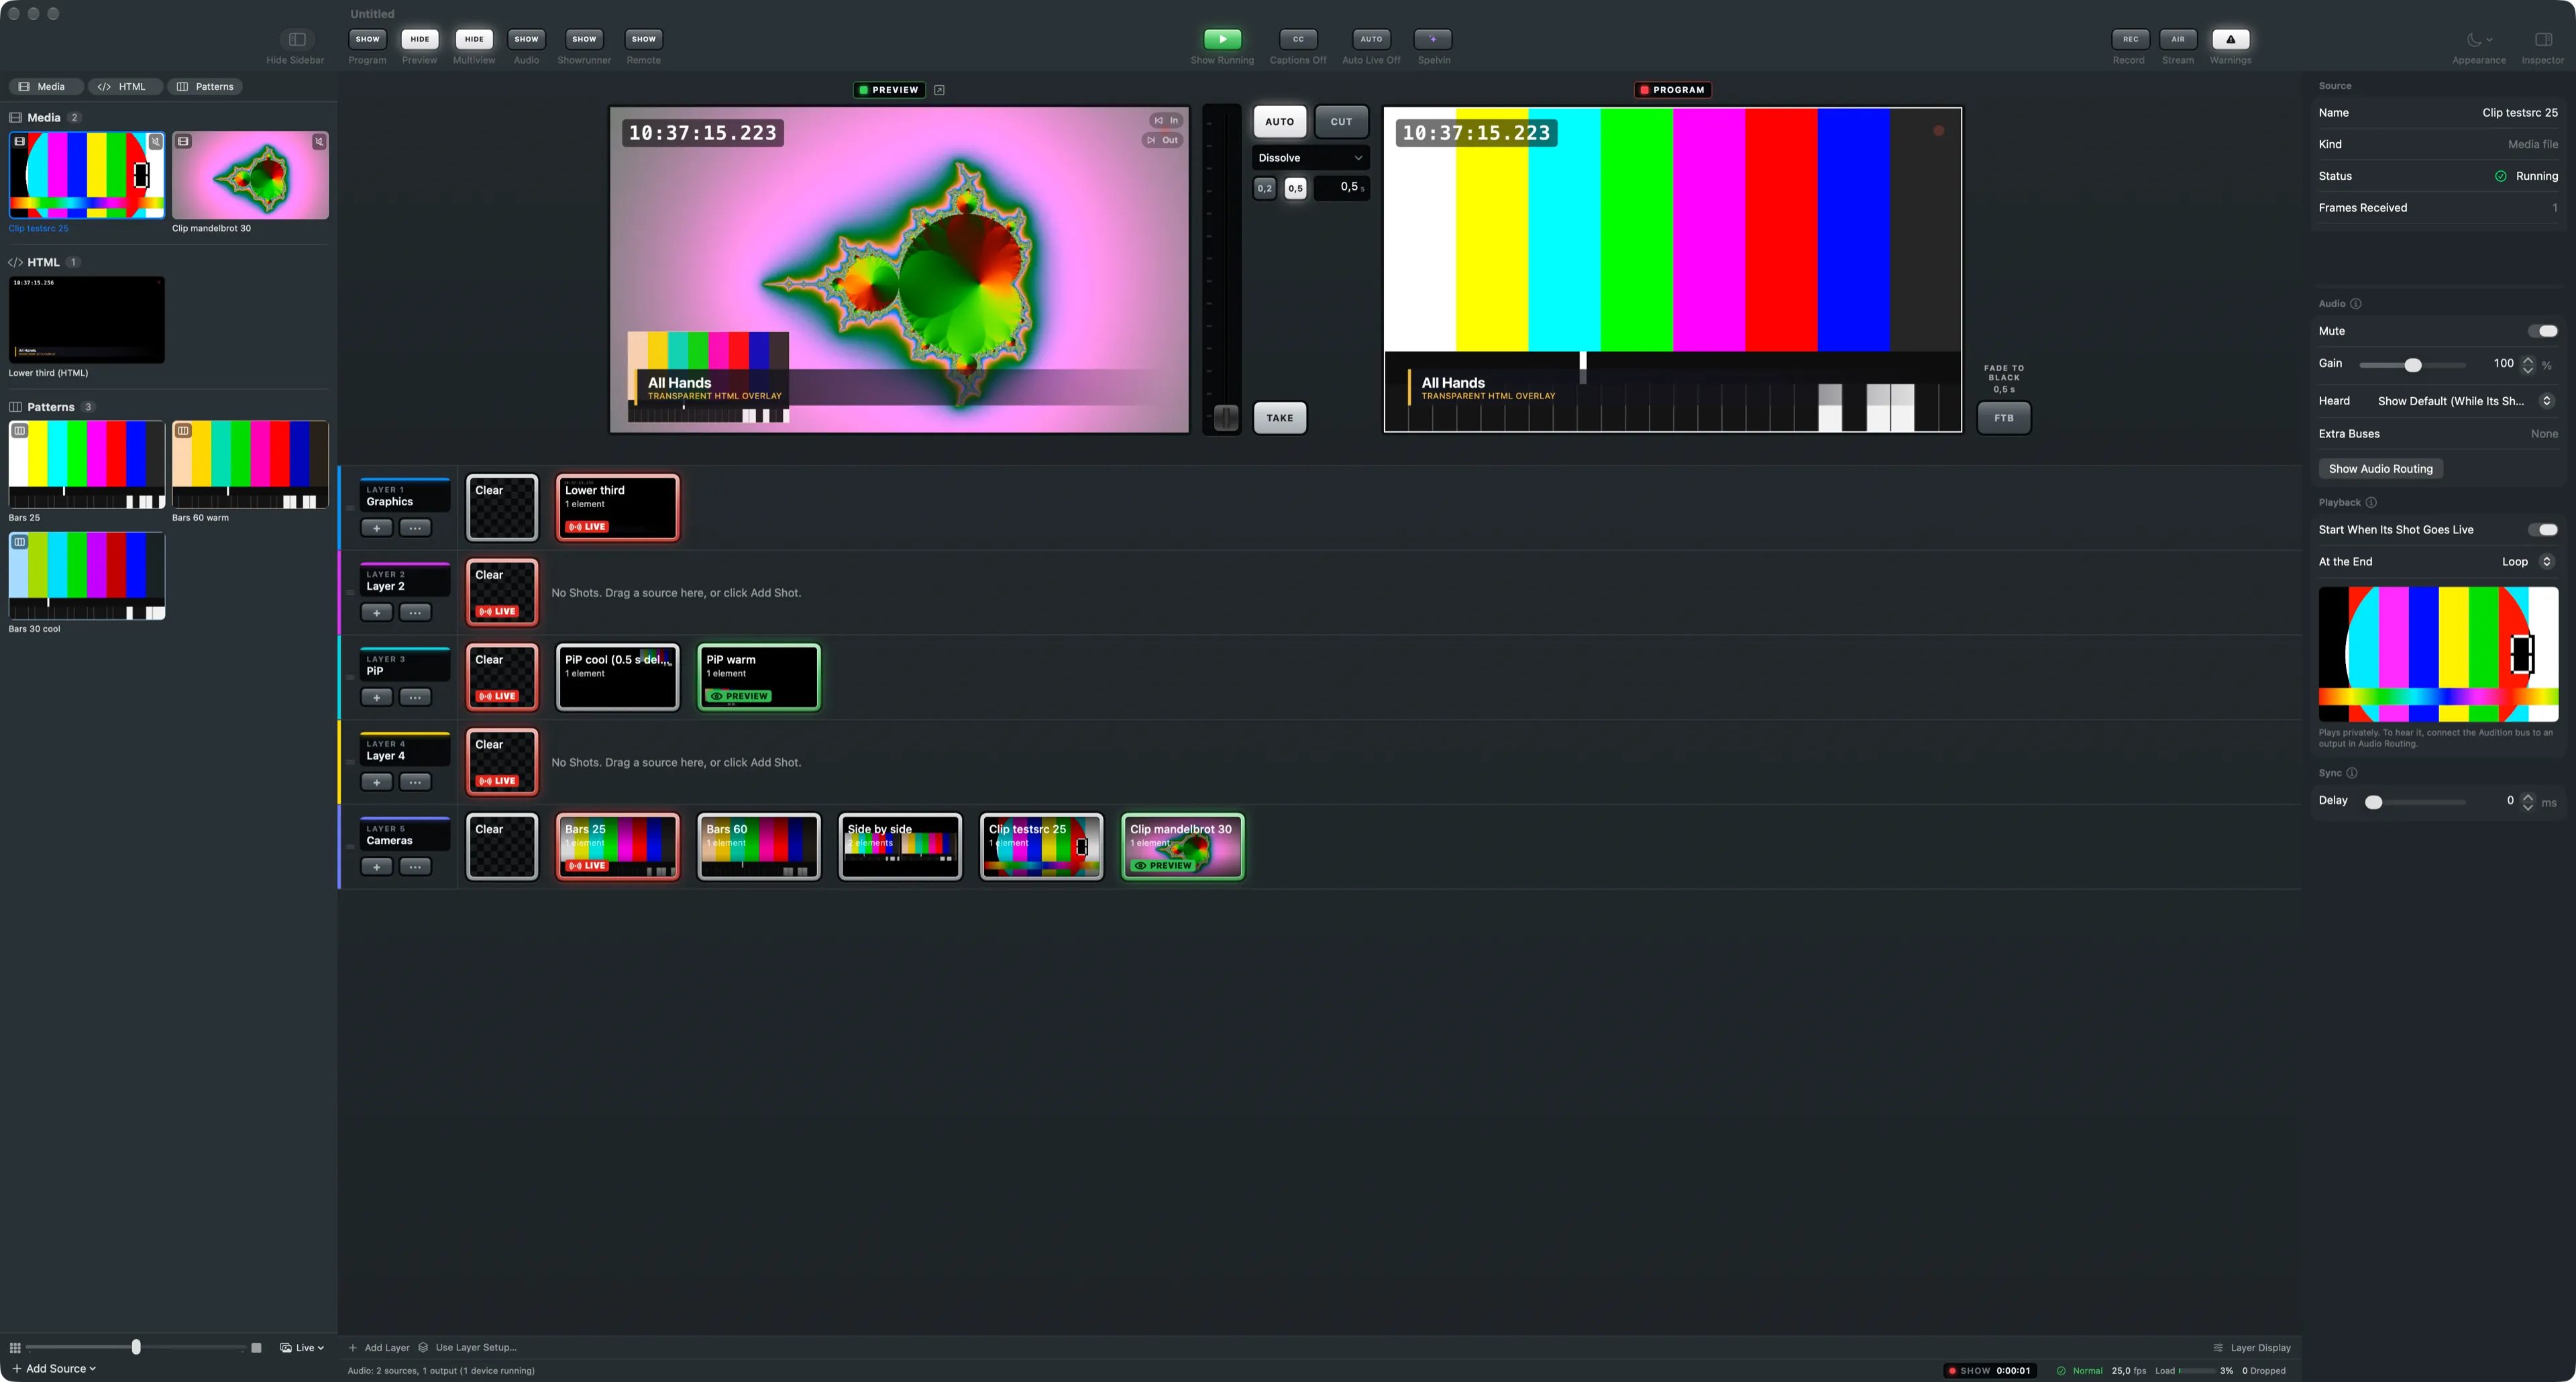Click the Spelvin sparkle icon
Screen dimensions: 2576x1382
click(x=1433, y=39)
